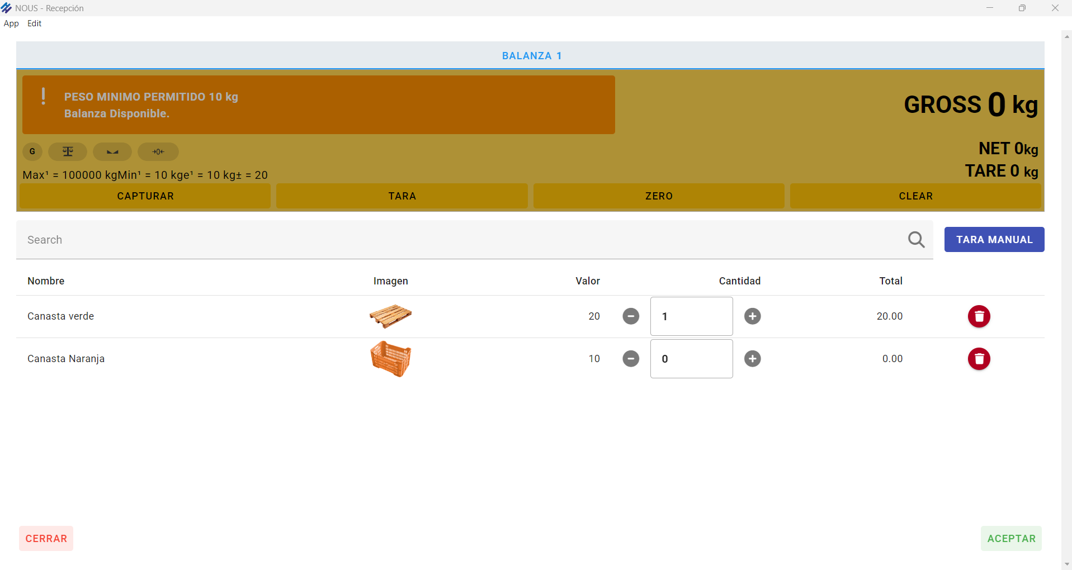Click the search magnifier icon
The height and width of the screenshot is (570, 1072).
916,240
